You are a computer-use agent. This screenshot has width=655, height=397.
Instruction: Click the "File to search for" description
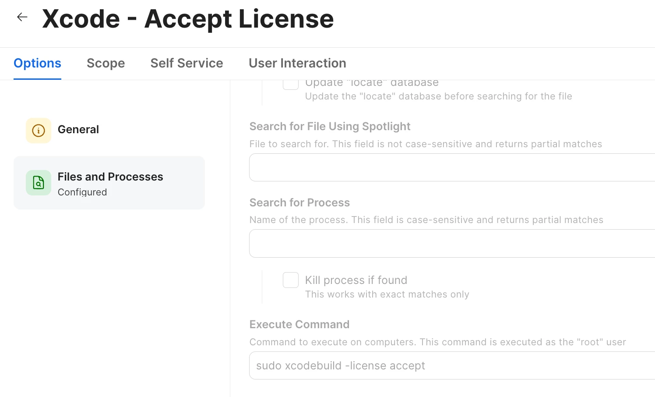(426, 144)
